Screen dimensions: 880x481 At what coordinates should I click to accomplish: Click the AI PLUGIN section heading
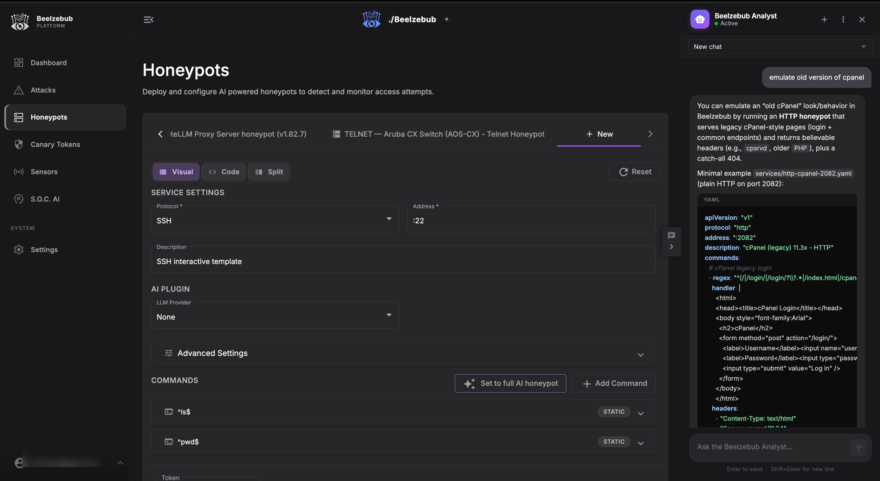170,289
